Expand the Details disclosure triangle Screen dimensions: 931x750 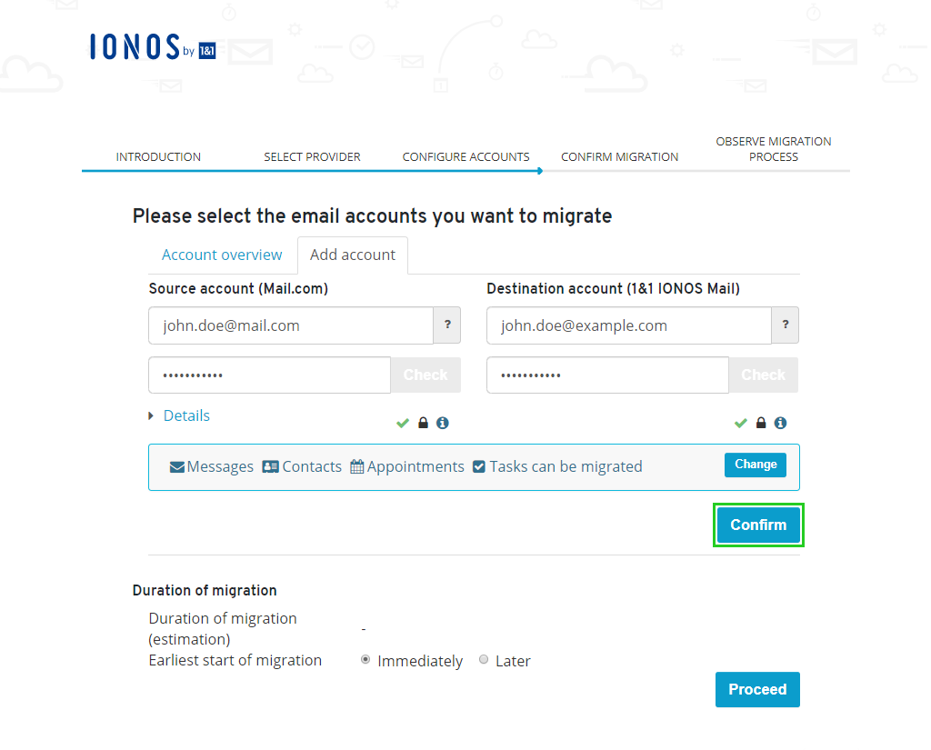point(151,415)
